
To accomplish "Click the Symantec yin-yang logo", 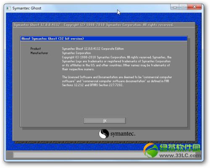I will (x=104, y=134).
